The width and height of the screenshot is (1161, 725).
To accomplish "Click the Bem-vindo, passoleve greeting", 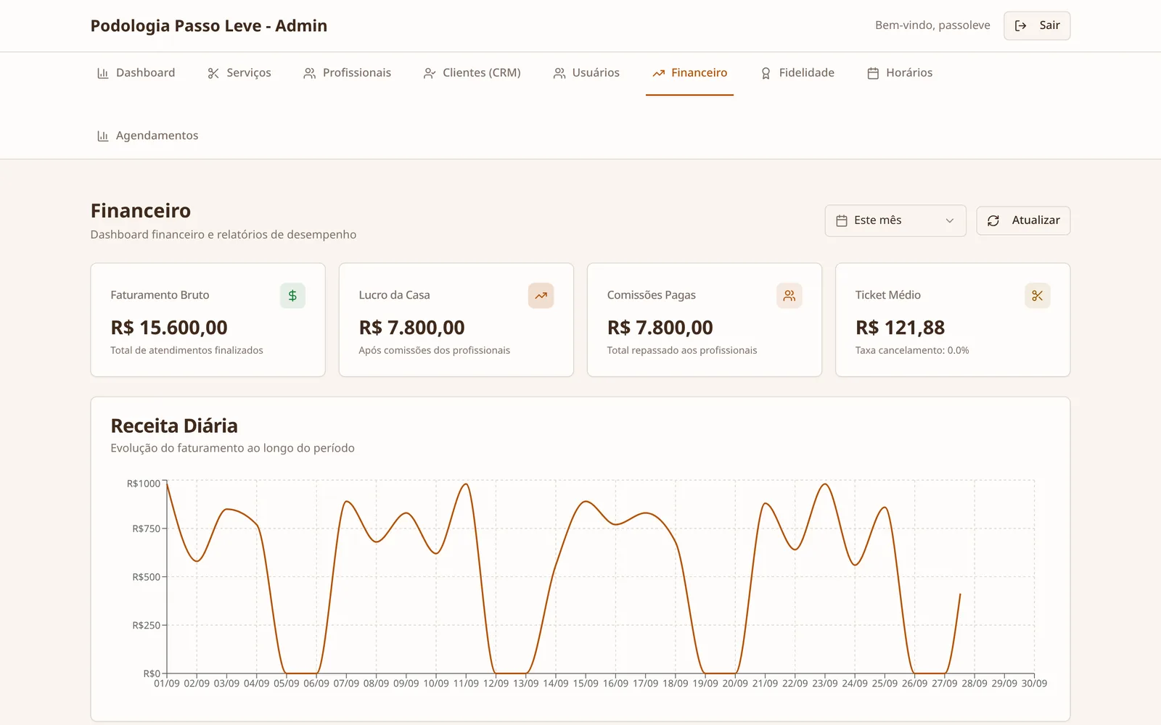I will click(x=932, y=25).
